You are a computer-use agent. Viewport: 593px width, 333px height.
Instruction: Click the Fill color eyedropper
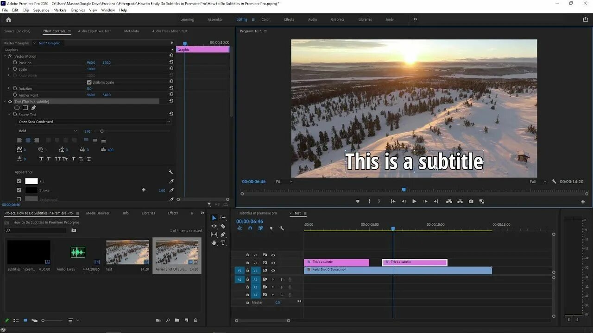(171, 181)
